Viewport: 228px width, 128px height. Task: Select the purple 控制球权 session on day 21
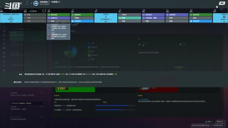(177, 15)
